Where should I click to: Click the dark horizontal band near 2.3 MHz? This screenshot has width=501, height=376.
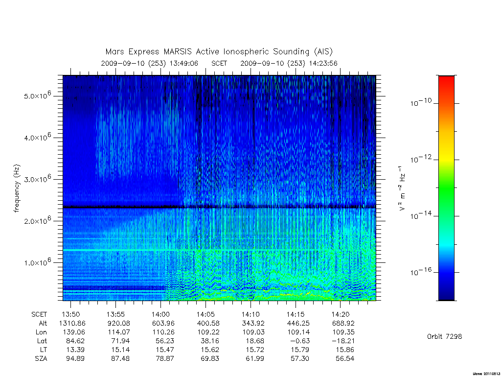(x=219, y=207)
